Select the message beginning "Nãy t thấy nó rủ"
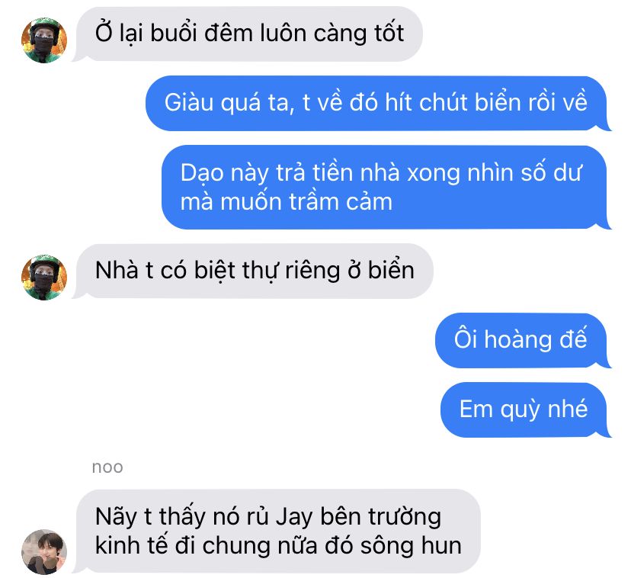The image size is (631, 578). (277, 531)
